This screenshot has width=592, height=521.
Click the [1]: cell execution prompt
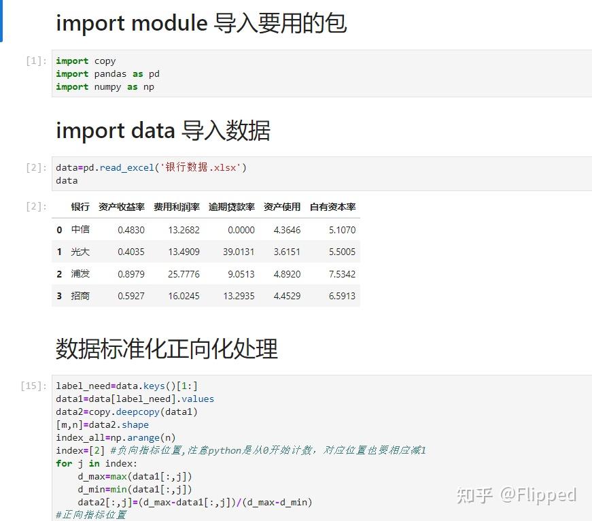(x=36, y=61)
